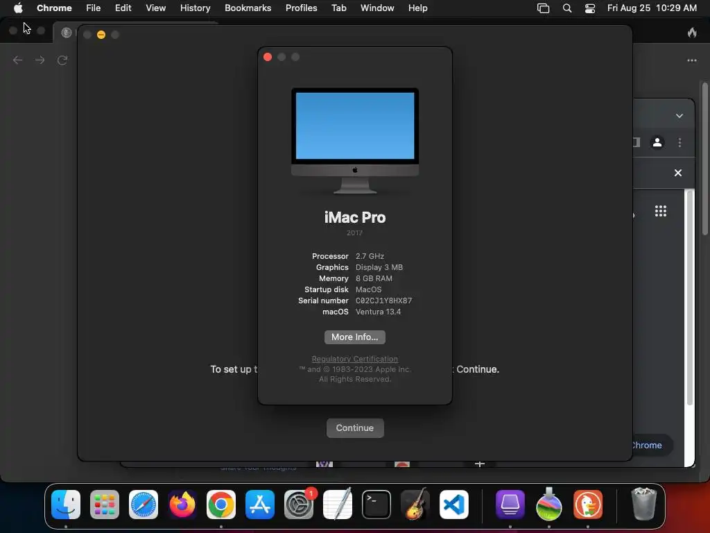Click the browser back arrow

(17, 60)
